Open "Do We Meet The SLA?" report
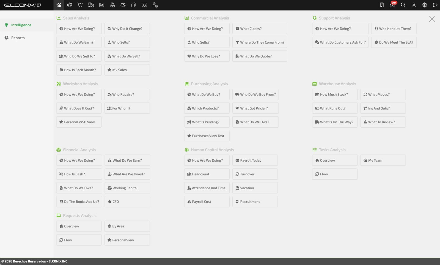Screen dimensions: 440x265 394,42
